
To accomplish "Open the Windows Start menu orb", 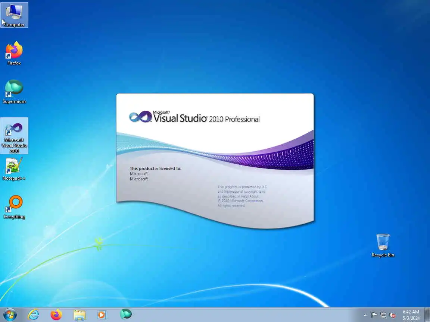I will [10, 315].
